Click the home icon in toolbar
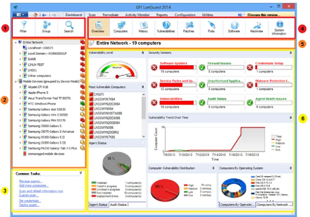 click(x=36, y=15)
